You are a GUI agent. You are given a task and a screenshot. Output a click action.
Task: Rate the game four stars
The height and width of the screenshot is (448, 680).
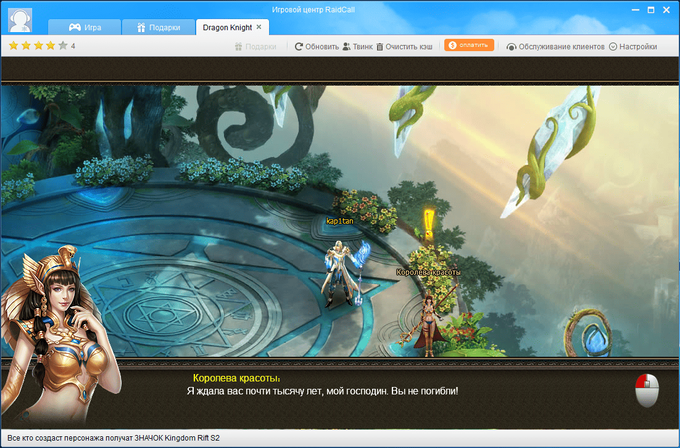[51, 46]
